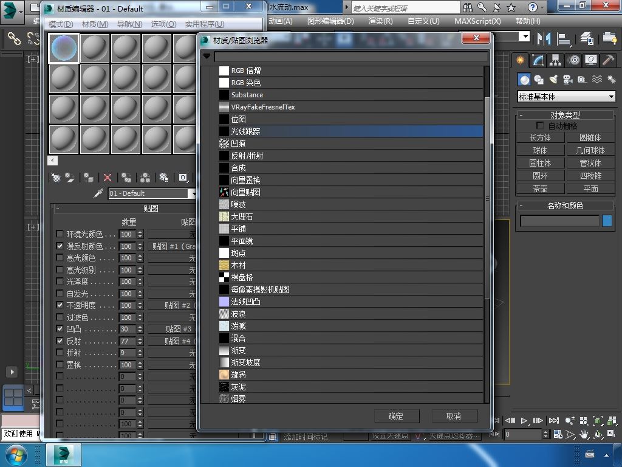This screenshot has height=467, width=622.
Task: Select the first material sample sphere
Action: pyautogui.click(x=63, y=48)
